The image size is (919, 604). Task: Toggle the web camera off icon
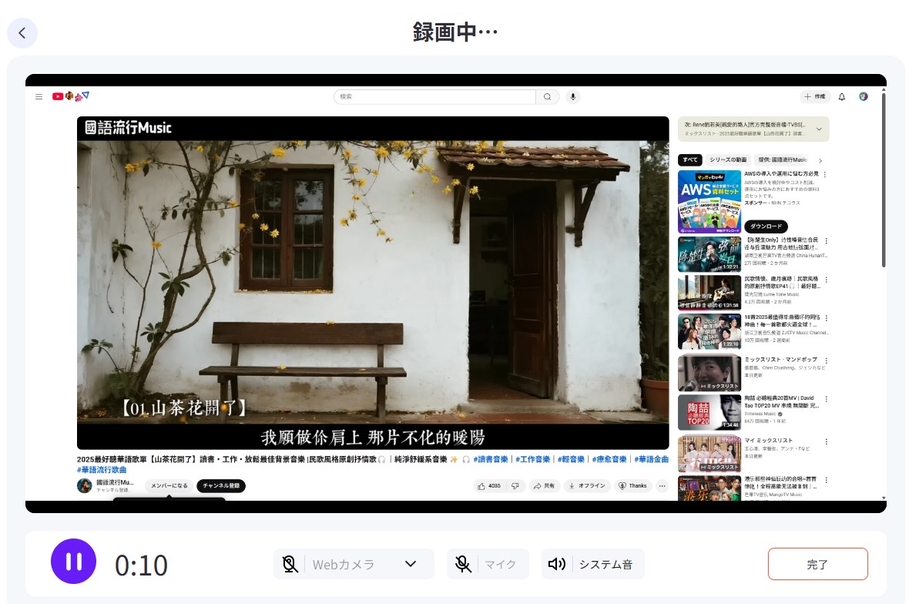(x=290, y=564)
